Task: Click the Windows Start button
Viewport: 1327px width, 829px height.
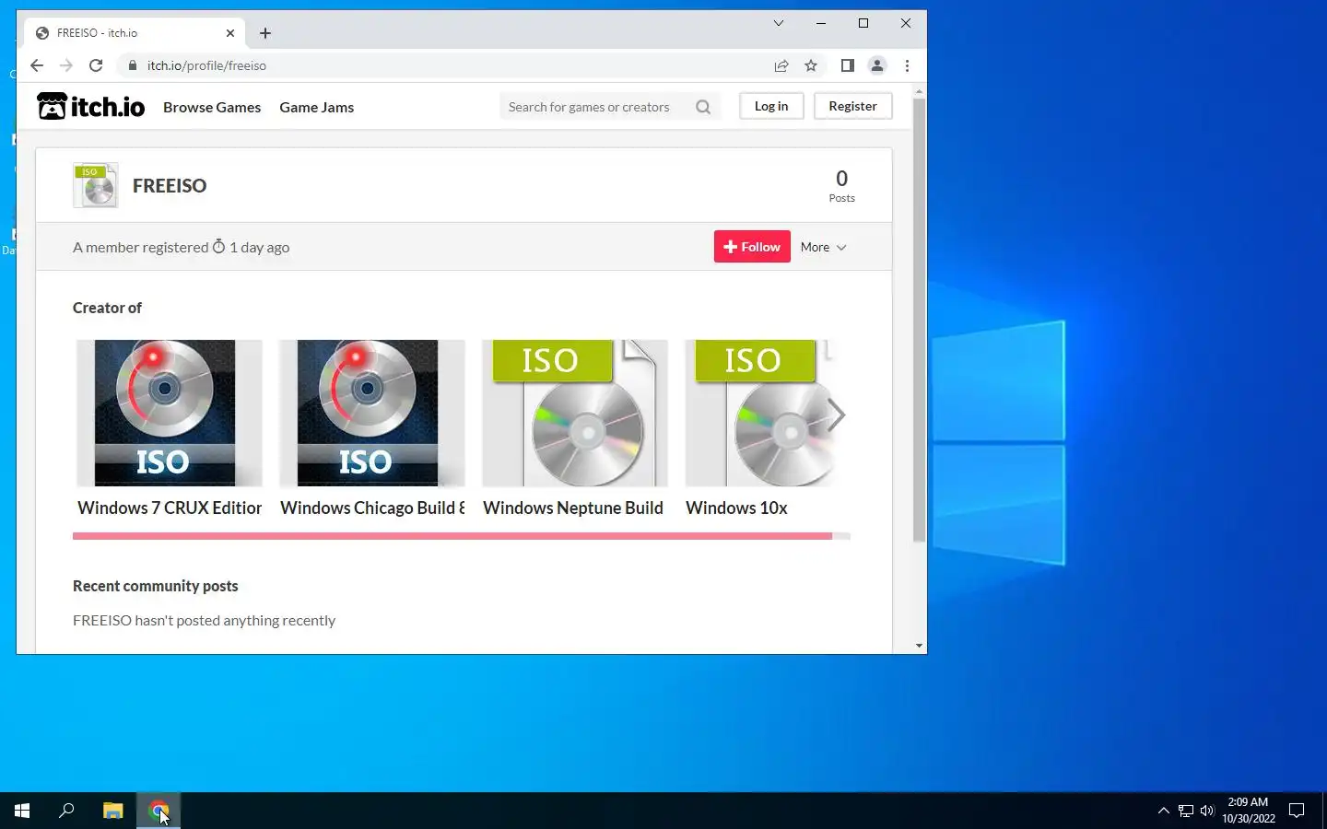Action: 22,811
